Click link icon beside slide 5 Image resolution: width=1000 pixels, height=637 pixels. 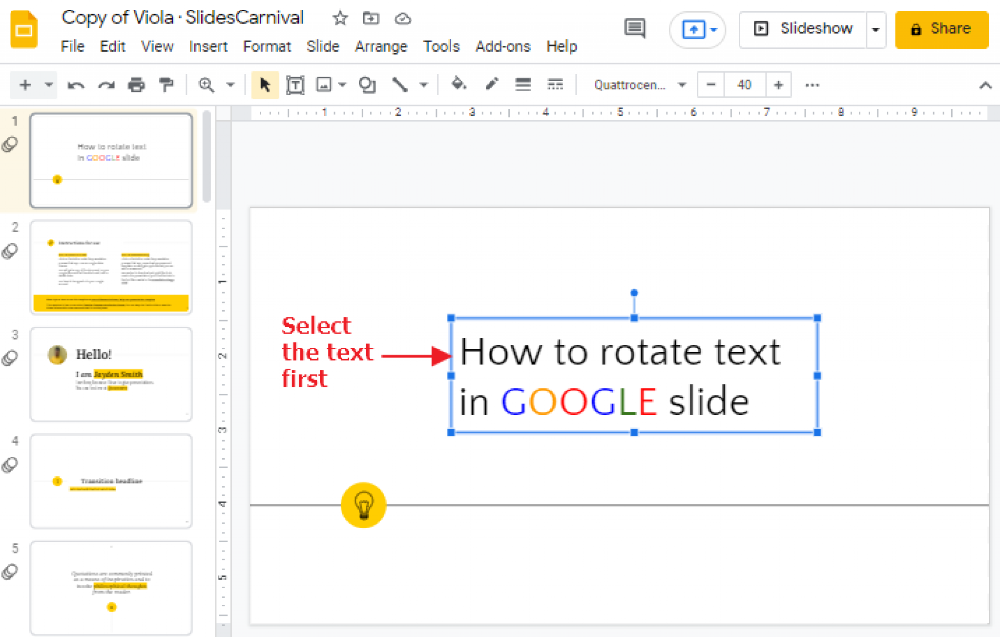click(x=10, y=572)
